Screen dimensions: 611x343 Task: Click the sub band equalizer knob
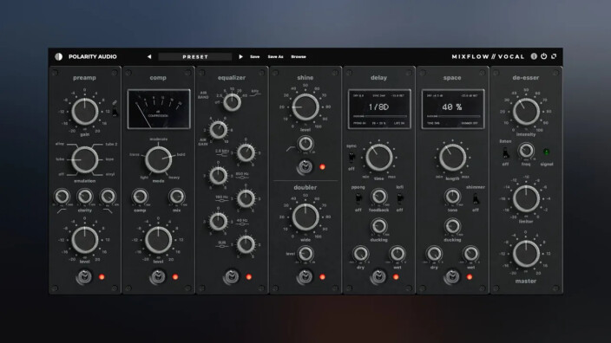pyautogui.click(x=246, y=244)
